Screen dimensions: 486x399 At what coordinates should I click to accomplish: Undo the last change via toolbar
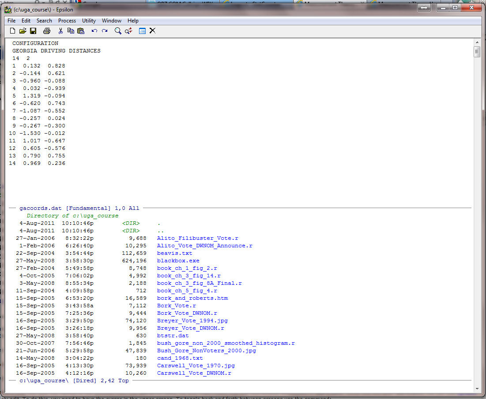[x=94, y=31]
